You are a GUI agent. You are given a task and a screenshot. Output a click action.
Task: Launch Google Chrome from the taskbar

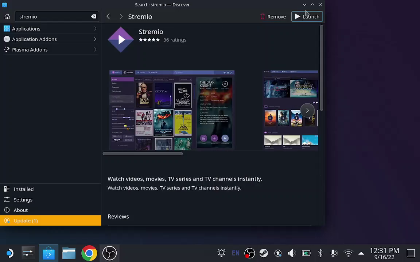coord(89,253)
